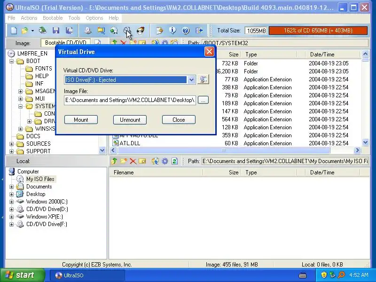Click the Local pane Add to image icon

point(155,161)
